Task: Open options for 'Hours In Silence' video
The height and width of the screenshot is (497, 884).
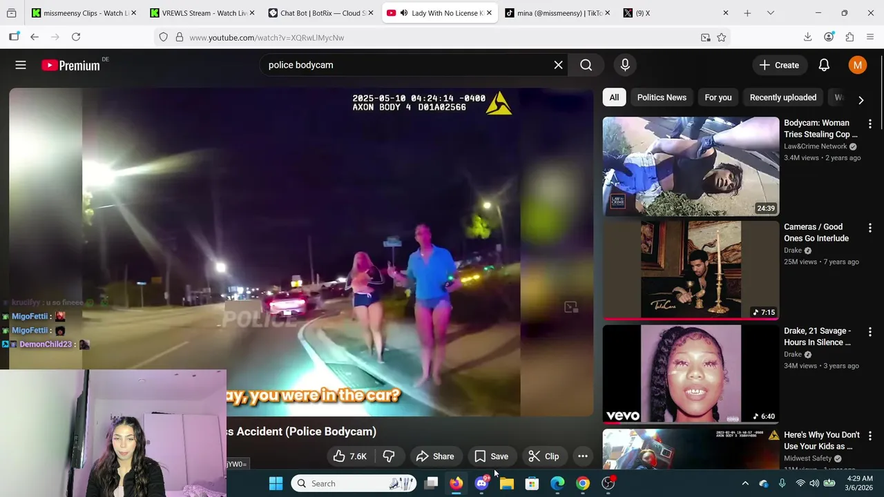Action: pos(870,332)
